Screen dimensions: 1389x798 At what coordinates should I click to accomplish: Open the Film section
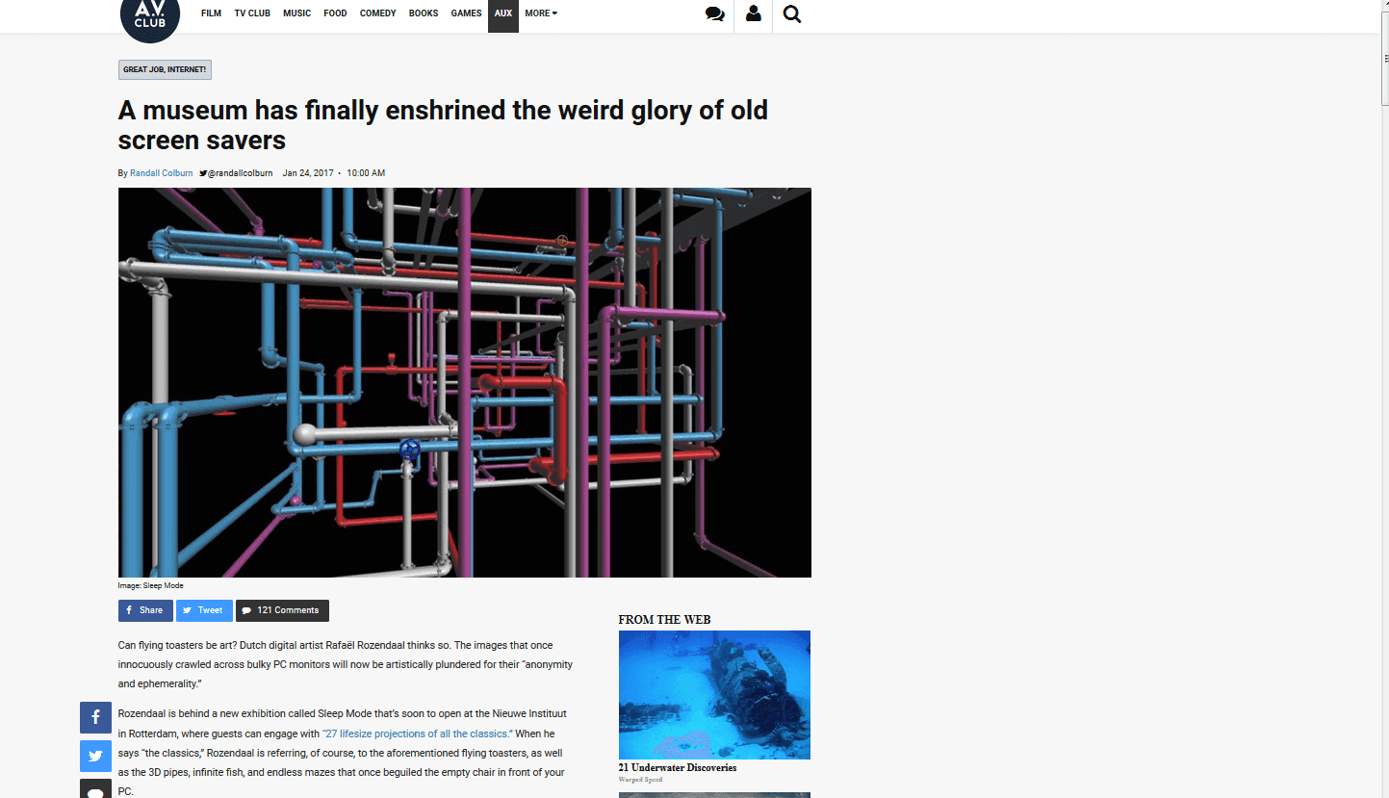click(211, 13)
